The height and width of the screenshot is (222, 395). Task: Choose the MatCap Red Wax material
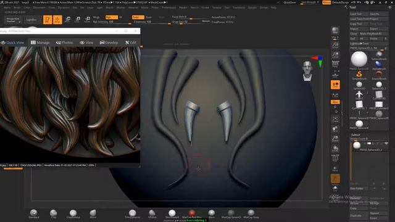(192, 214)
